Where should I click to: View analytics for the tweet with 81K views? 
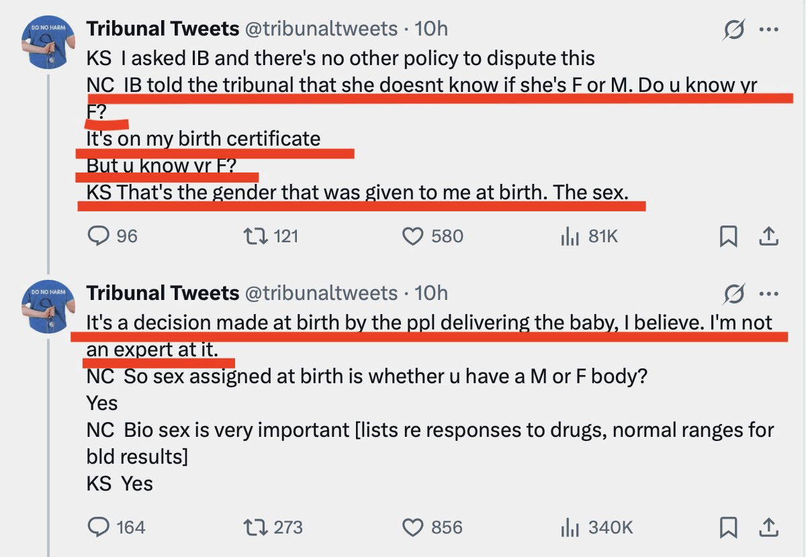point(570,236)
